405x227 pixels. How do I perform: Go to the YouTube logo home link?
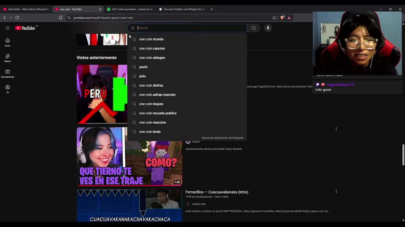25,28
